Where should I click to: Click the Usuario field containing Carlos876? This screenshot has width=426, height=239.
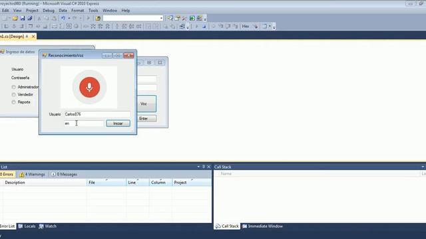97,114
